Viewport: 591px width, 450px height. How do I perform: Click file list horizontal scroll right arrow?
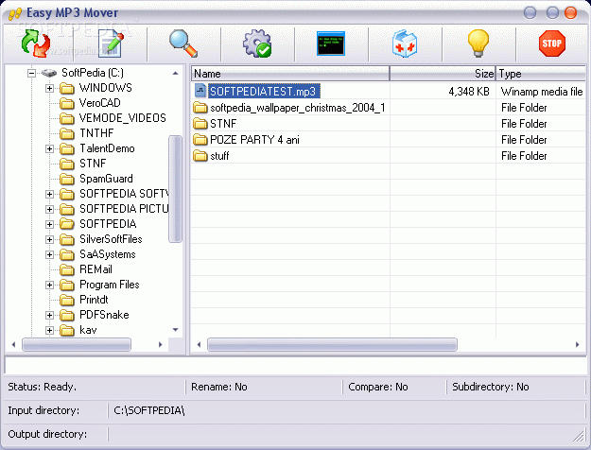[577, 344]
